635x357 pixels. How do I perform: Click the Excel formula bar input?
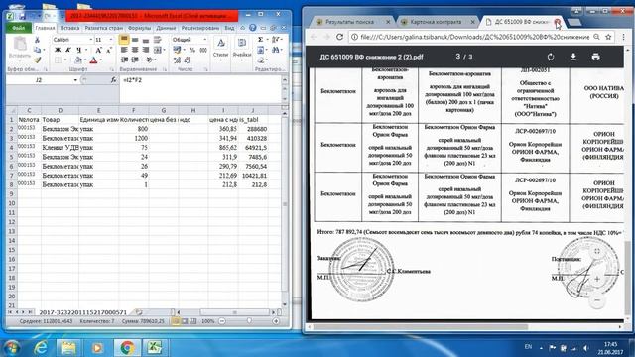200,88
